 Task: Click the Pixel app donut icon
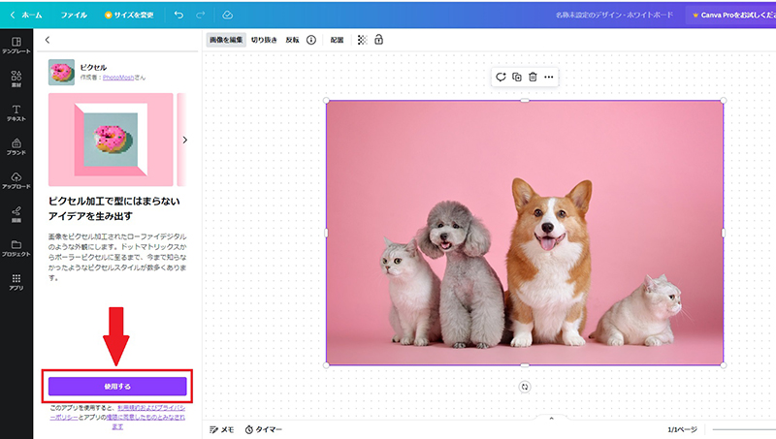61,72
